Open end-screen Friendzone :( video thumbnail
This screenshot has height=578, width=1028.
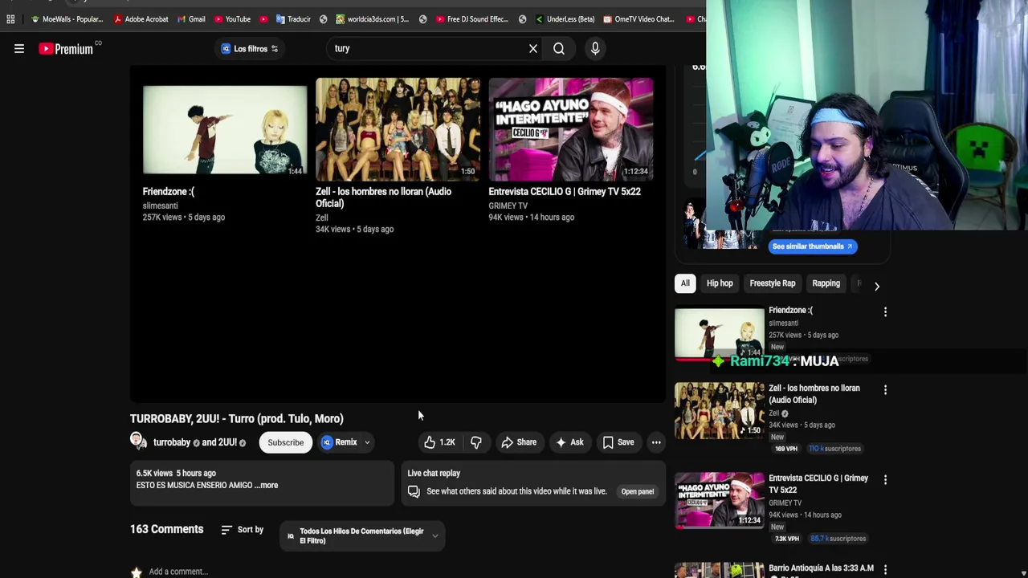pyautogui.click(x=225, y=130)
